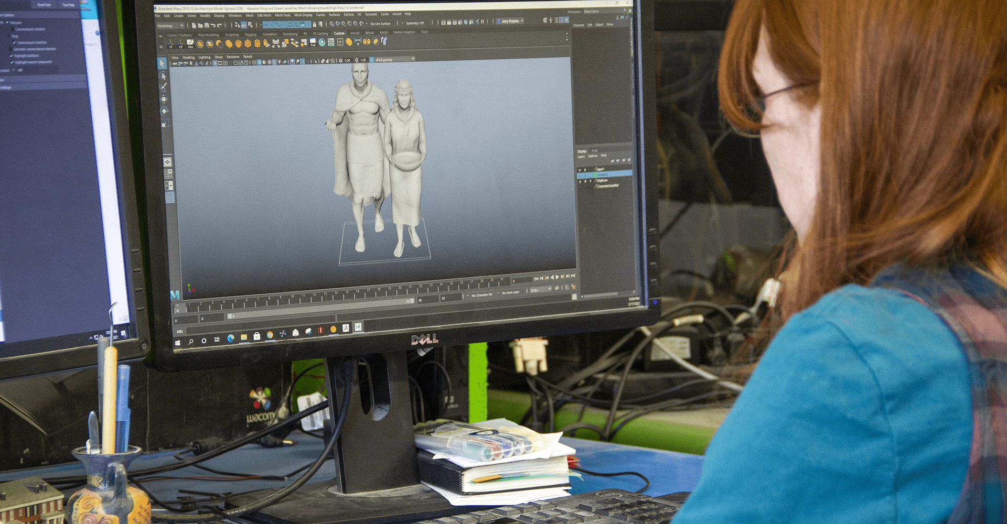
Task: Open the Modeling menu set dropdown
Action: [171, 26]
